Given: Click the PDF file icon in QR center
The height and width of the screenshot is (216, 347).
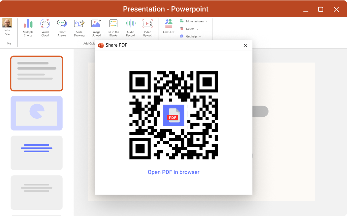Looking at the screenshot, I should pos(173,115).
